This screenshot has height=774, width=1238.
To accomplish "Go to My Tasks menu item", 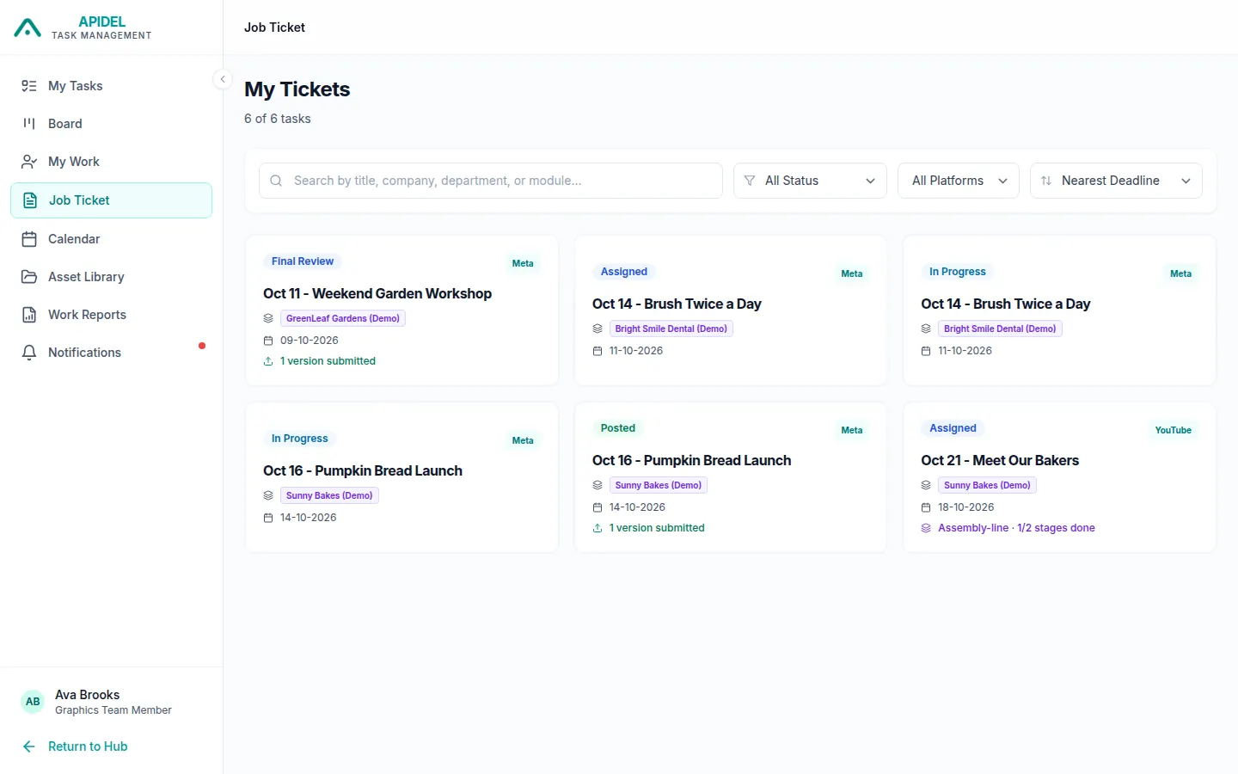I will pos(112,86).
